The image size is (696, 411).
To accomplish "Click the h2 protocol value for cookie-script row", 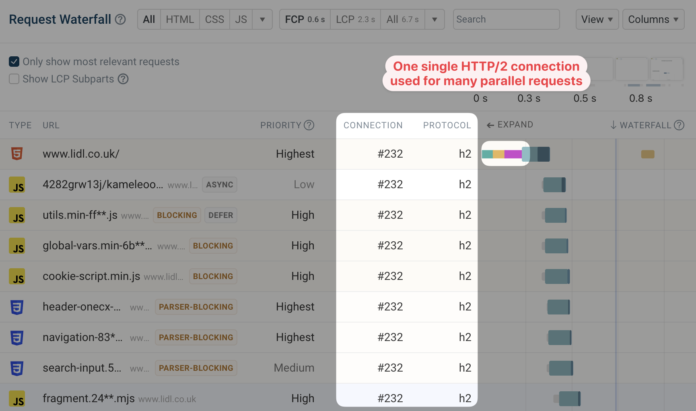I will [x=465, y=276].
